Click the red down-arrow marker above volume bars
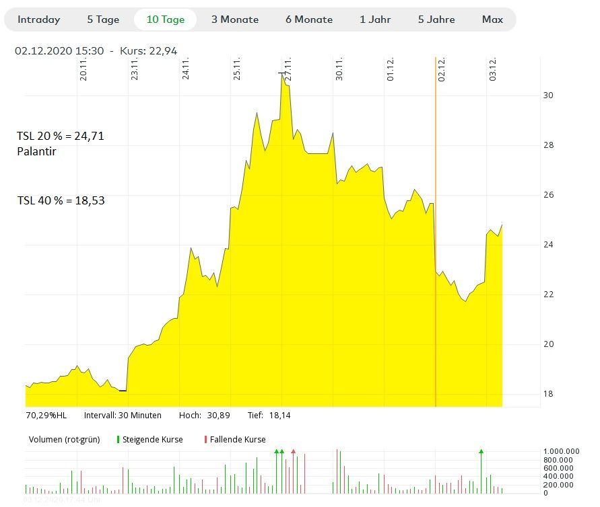 293,451
